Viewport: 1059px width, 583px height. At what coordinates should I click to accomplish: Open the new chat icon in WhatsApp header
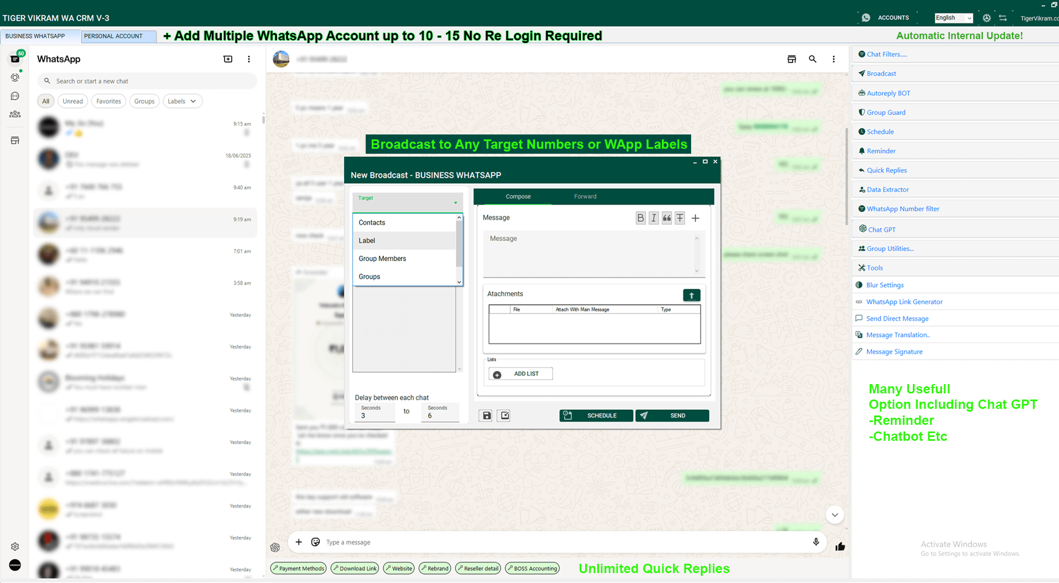(x=228, y=59)
